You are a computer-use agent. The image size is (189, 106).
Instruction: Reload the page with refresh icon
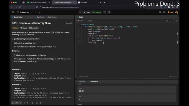click(20, 7)
